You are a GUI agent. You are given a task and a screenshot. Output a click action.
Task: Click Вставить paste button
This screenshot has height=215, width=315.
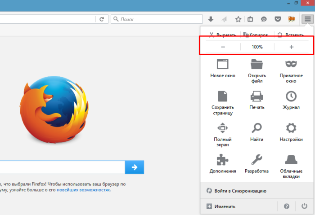(x=292, y=35)
